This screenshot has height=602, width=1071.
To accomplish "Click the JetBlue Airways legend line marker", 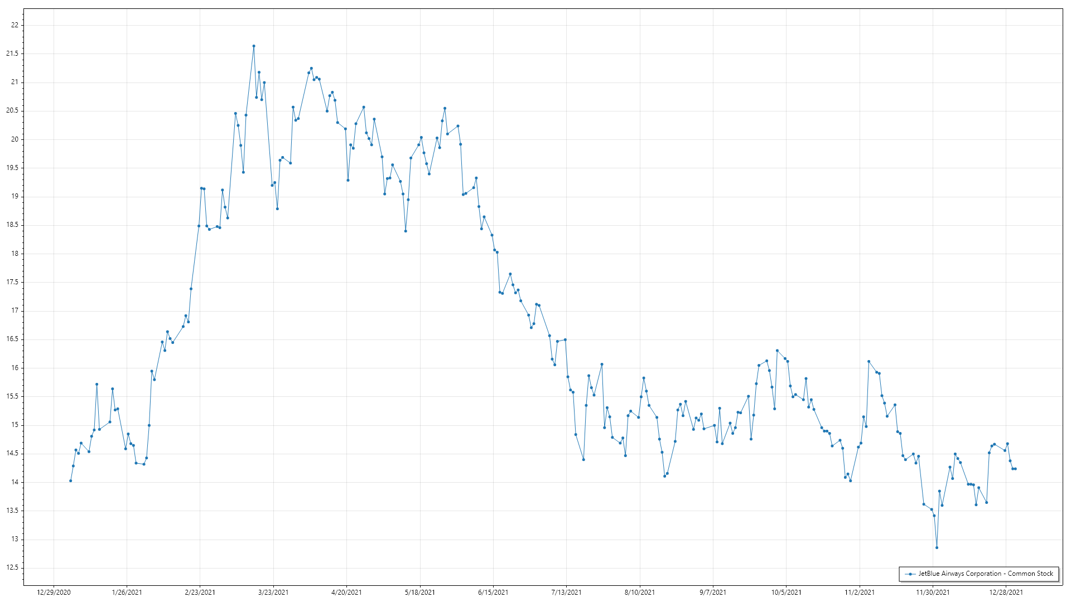I will coord(910,574).
